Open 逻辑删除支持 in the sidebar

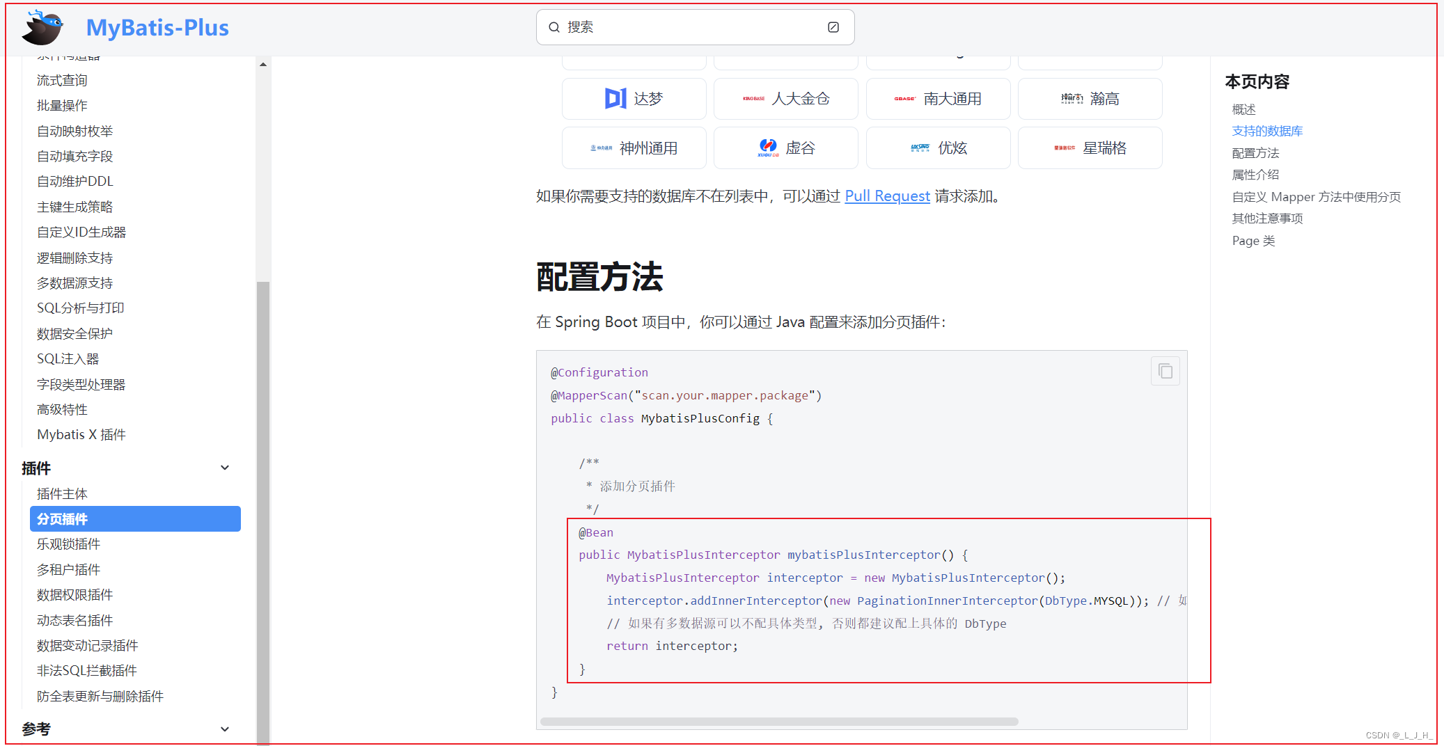point(74,258)
